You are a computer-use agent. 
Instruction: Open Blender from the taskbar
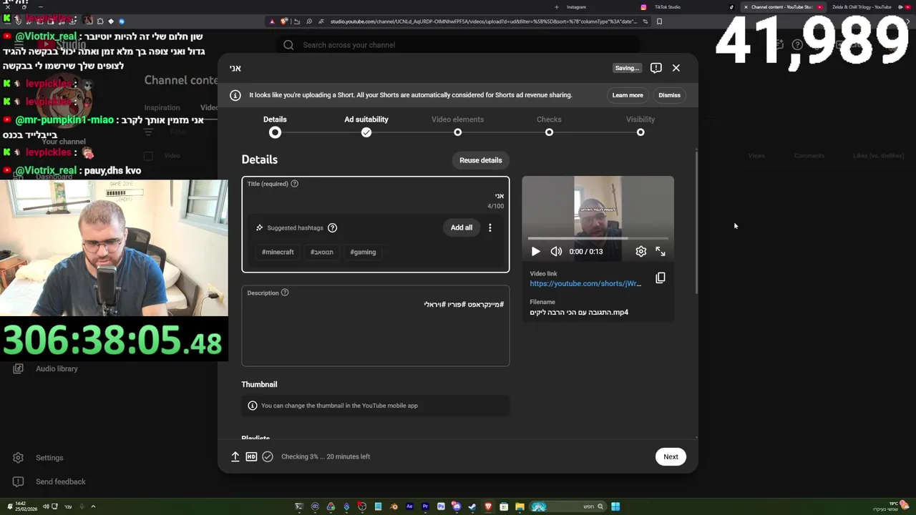point(394,506)
